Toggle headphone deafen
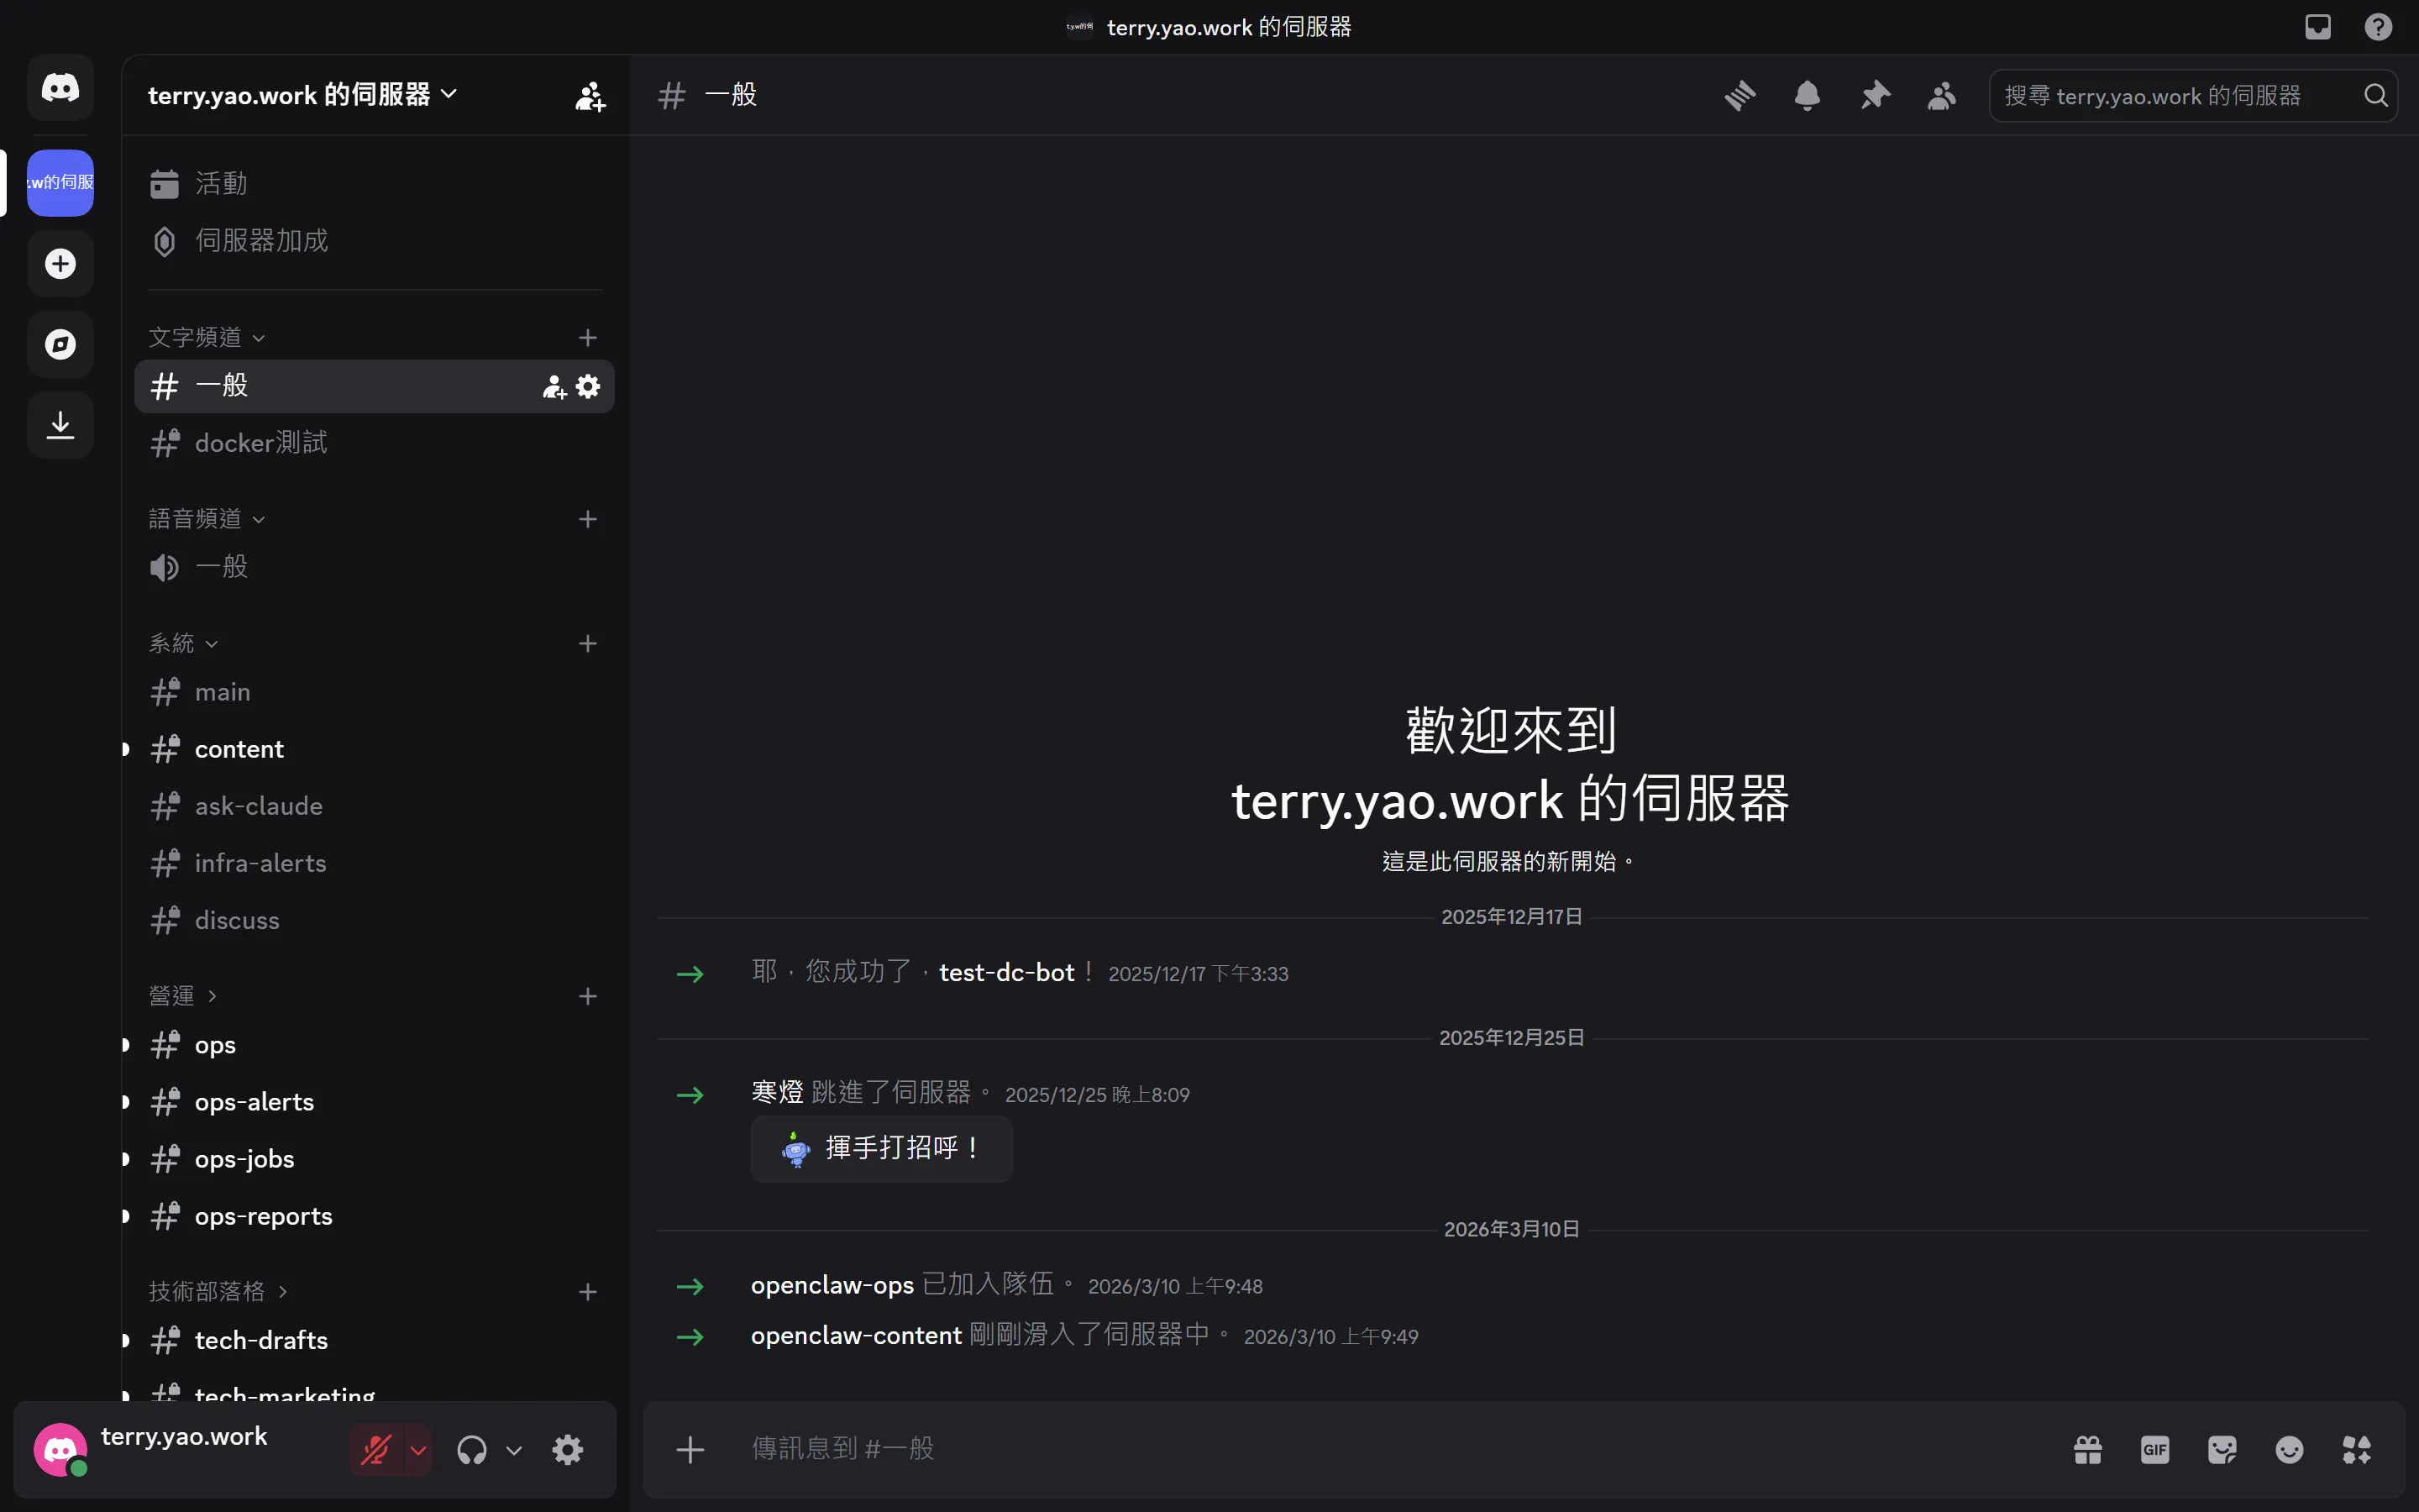 pyautogui.click(x=472, y=1450)
